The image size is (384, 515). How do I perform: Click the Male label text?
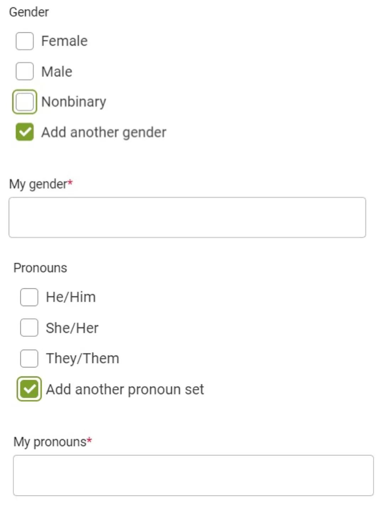tap(57, 72)
